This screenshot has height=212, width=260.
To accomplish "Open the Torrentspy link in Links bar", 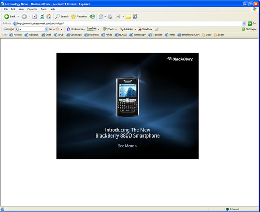I will pos(138,35).
